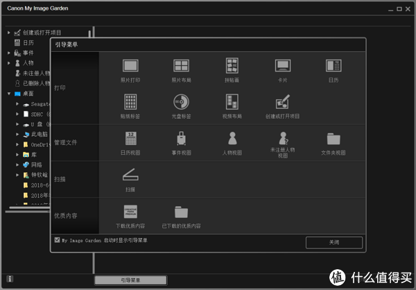This screenshot has width=416, height=290.
Task: Expand the 事件 tree node arrow
Action: (9, 53)
